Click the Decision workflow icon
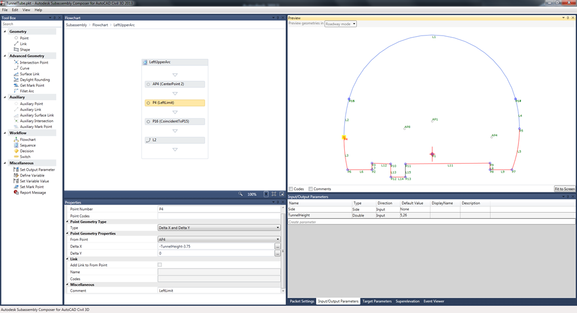Viewport: 577px width, 313px height. click(x=16, y=151)
